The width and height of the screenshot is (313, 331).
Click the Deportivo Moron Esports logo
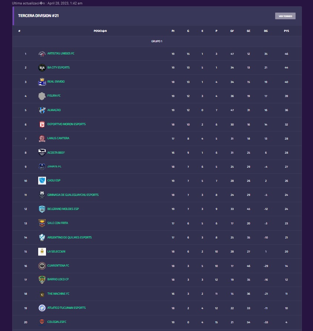tap(42, 124)
